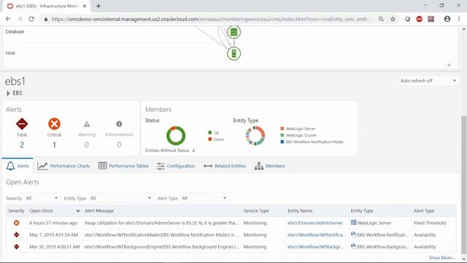Select 'Fixed Threshold' alert type cell
The image size is (467, 263).
tap(430, 223)
